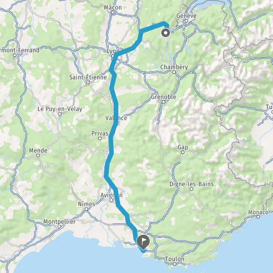Click the Montpellier city label

click(59, 222)
